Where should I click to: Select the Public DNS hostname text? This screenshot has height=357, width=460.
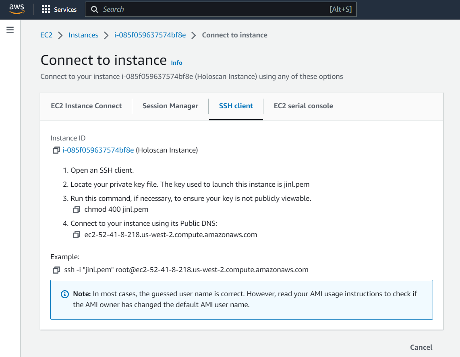click(171, 235)
